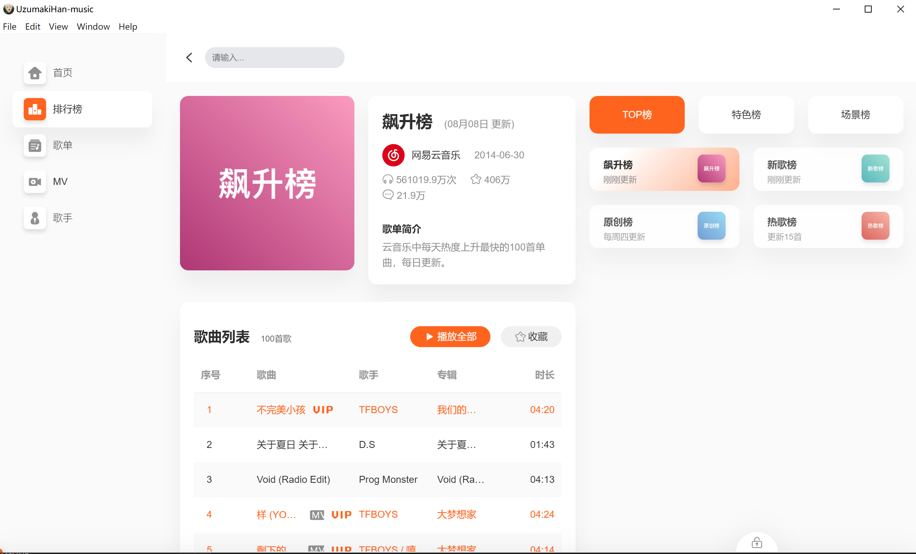Open the View menu
The image size is (916, 554).
pyautogui.click(x=58, y=27)
